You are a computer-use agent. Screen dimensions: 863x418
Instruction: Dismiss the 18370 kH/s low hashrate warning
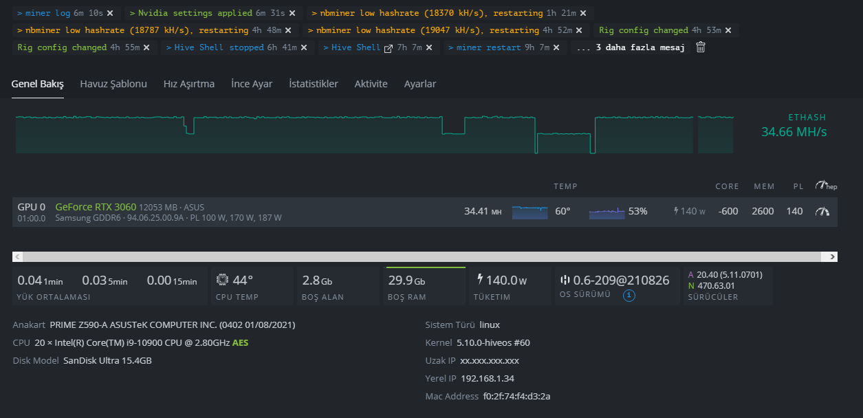(583, 13)
